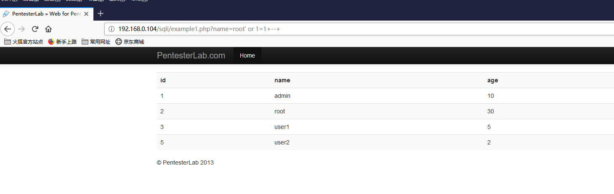Viewport: 614px width, 194px height.
Task: Click the user2 name cell
Action: 282,142
